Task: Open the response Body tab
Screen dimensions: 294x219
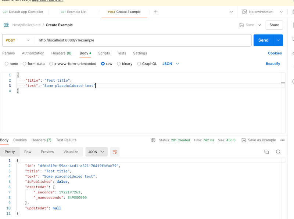Action: (x=4, y=140)
